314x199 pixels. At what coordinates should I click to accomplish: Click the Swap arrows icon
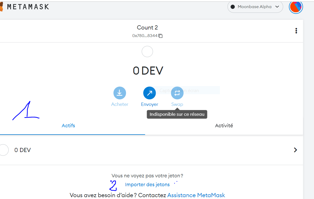point(177,93)
